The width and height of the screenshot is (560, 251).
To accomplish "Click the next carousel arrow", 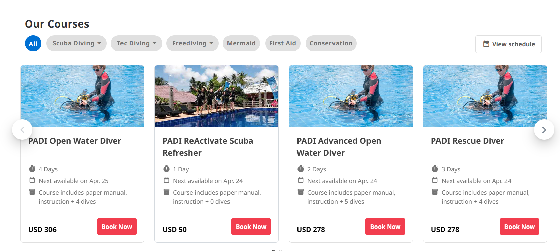I will coord(544,130).
